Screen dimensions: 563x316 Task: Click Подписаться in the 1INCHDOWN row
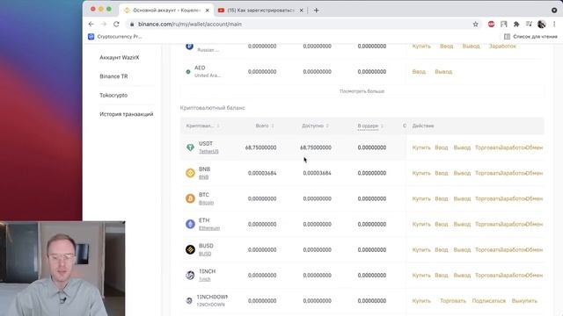(x=489, y=301)
